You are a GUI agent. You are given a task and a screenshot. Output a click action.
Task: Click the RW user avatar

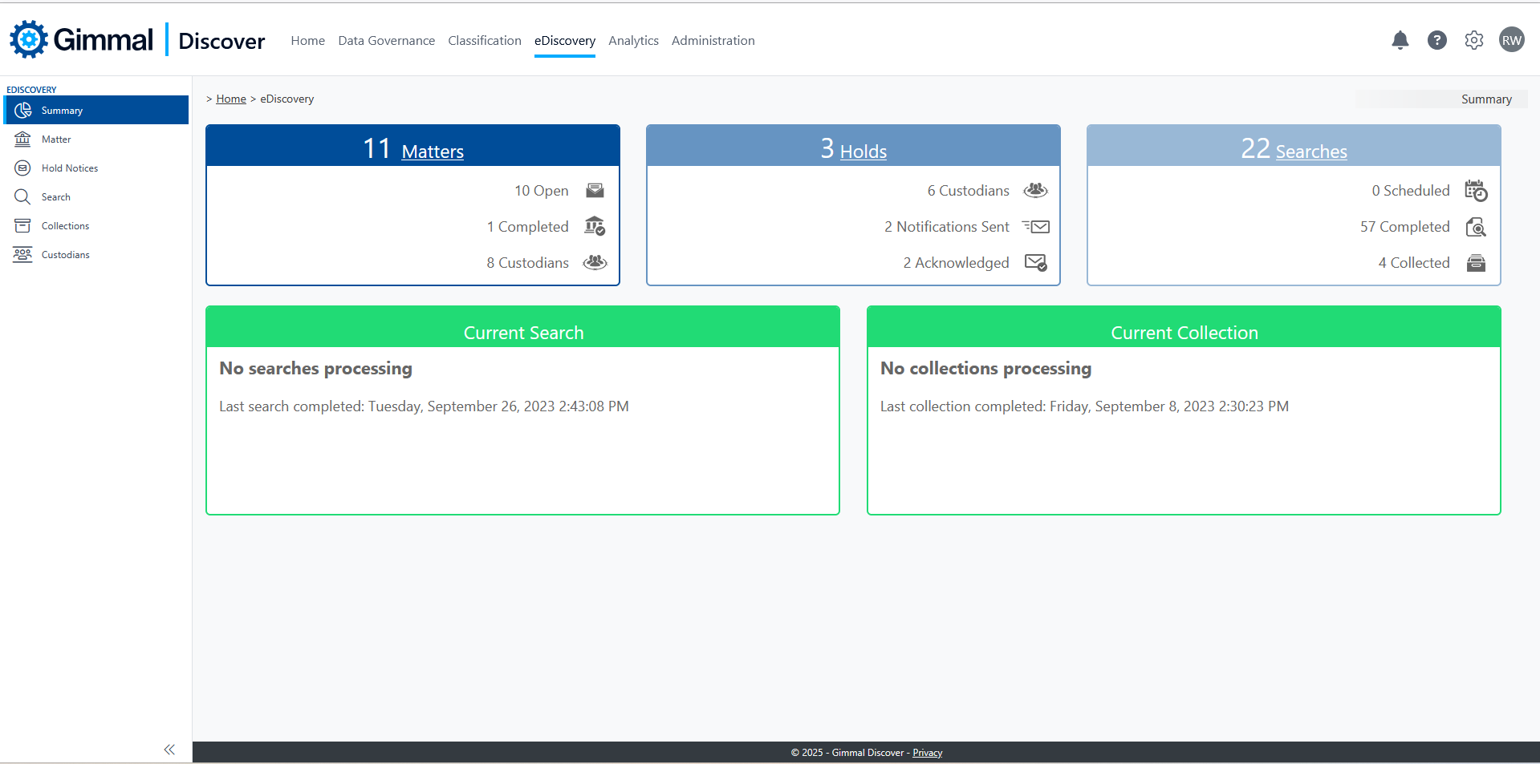point(1511,40)
